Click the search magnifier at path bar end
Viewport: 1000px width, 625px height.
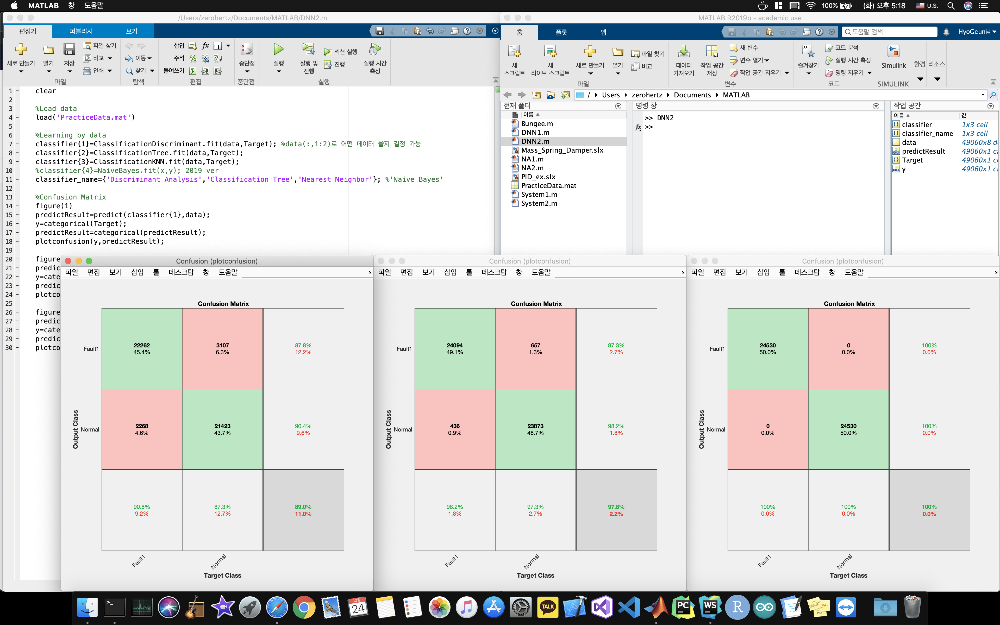tap(992, 95)
